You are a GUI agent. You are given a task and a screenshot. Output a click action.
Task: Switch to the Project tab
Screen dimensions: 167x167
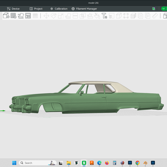point(36,9)
